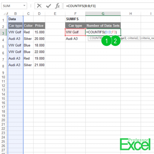The height and width of the screenshot is (154, 154).
Task: Click 'criteria1' in the function tooltip
Action: click(133, 38)
